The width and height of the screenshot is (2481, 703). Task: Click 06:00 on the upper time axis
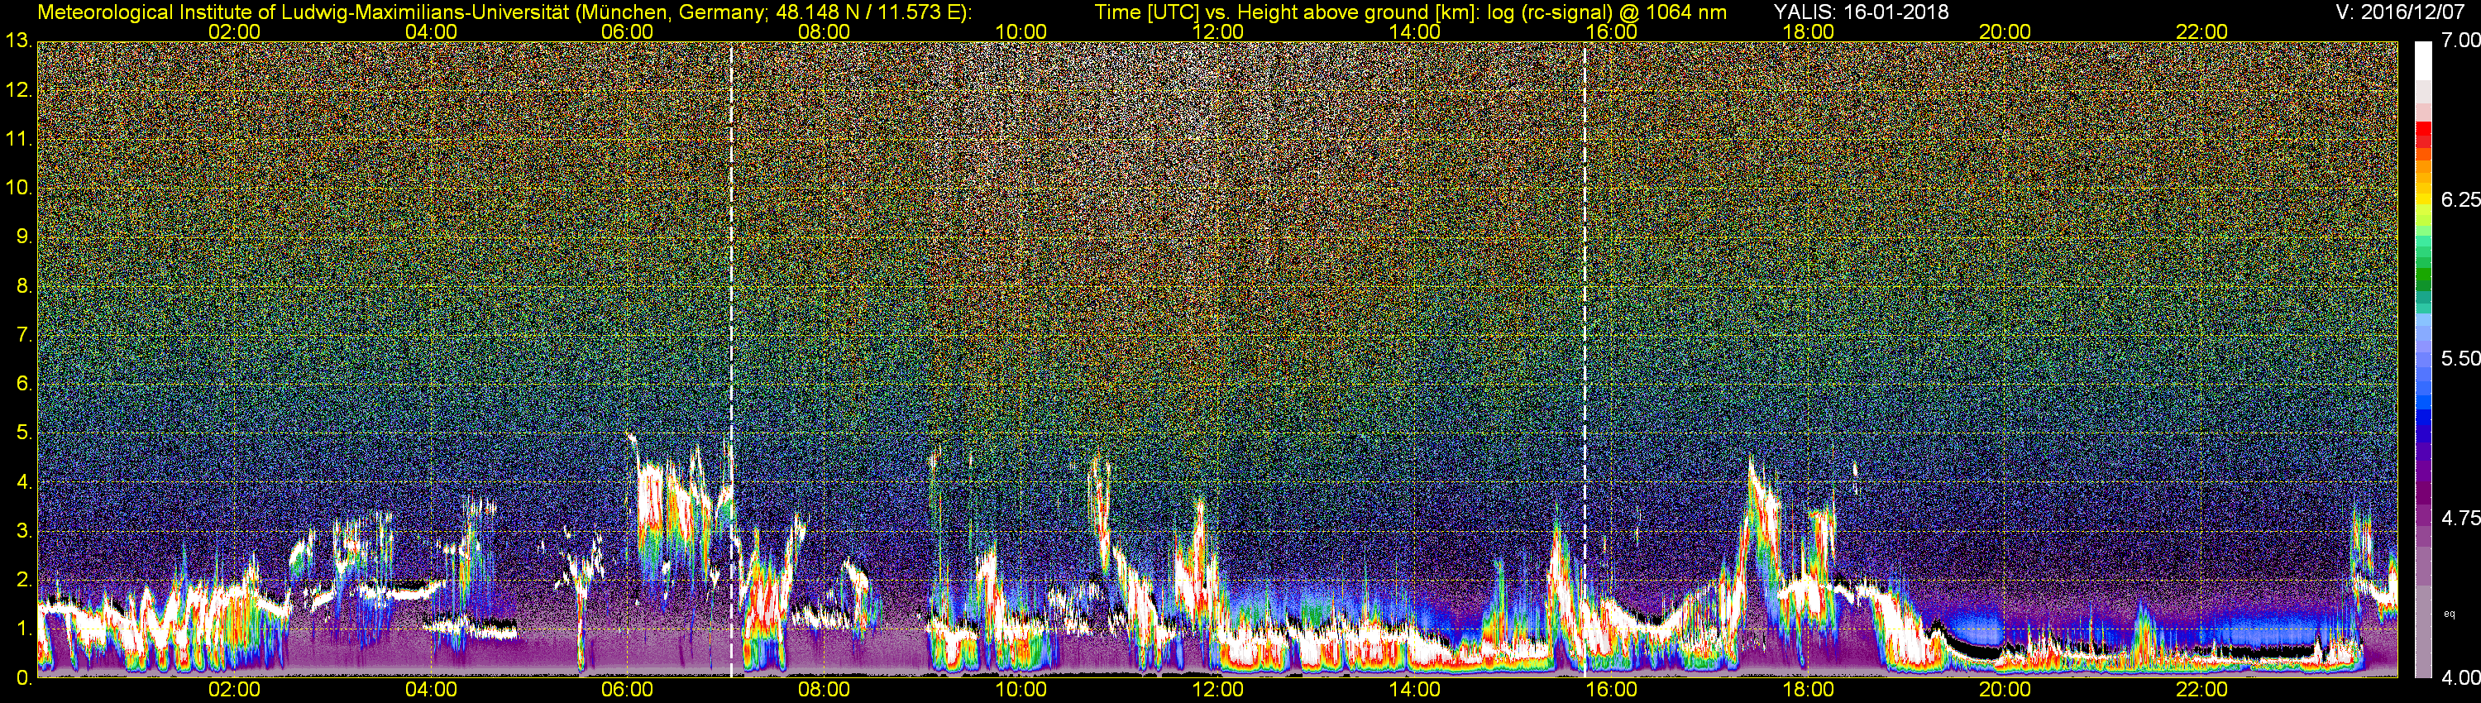coord(627,31)
